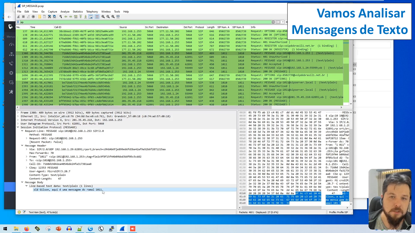
Task: Sort packets by Call-ID column header
Action: click(x=58, y=27)
